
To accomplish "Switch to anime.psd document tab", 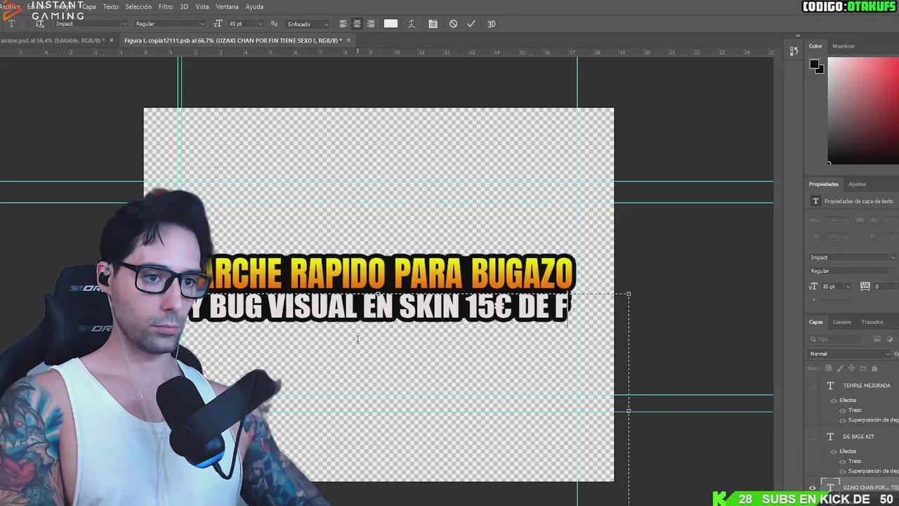I will tap(52, 41).
